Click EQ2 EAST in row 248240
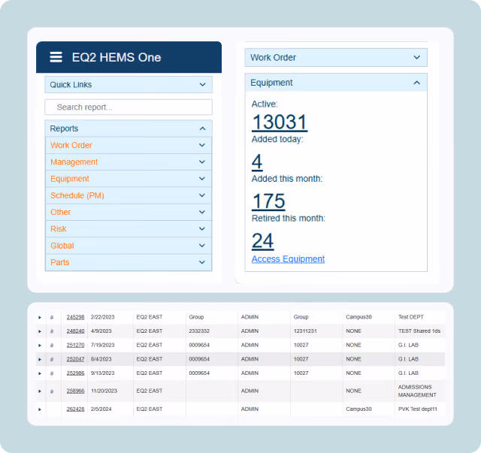The image size is (481, 453). pos(150,331)
